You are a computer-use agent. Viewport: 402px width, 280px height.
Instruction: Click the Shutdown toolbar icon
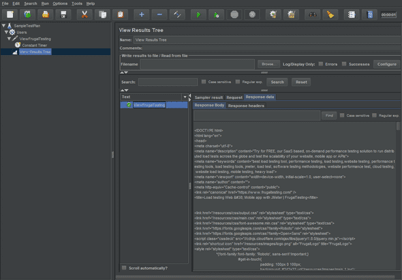(x=252, y=14)
